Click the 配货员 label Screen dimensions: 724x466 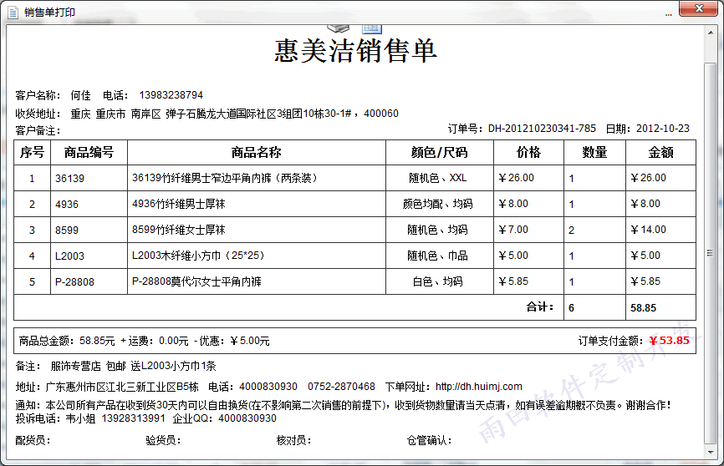[x=33, y=440]
